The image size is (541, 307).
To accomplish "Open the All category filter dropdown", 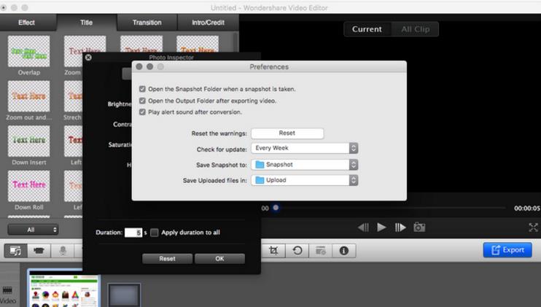I will [x=33, y=230].
